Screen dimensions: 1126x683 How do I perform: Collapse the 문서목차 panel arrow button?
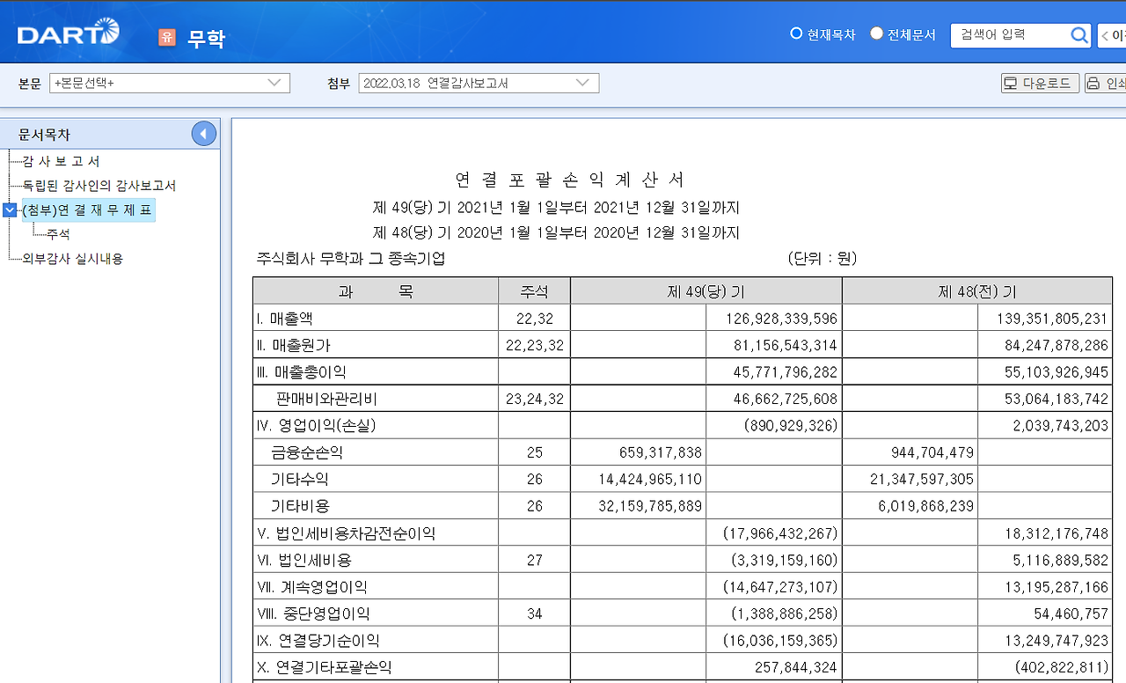[203, 134]
